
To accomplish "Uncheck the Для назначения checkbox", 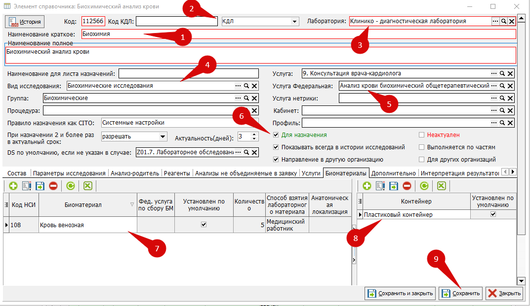I will pyautogui.click(x=276, y=135).
